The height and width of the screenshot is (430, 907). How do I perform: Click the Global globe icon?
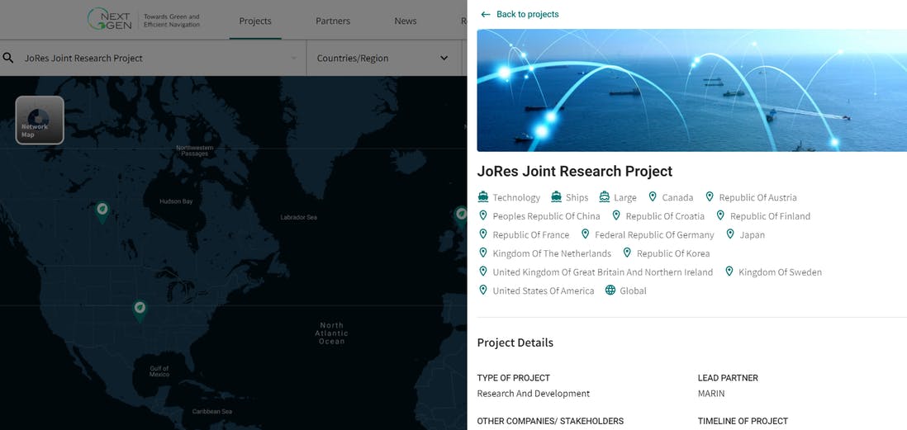[x=610, y=291]
